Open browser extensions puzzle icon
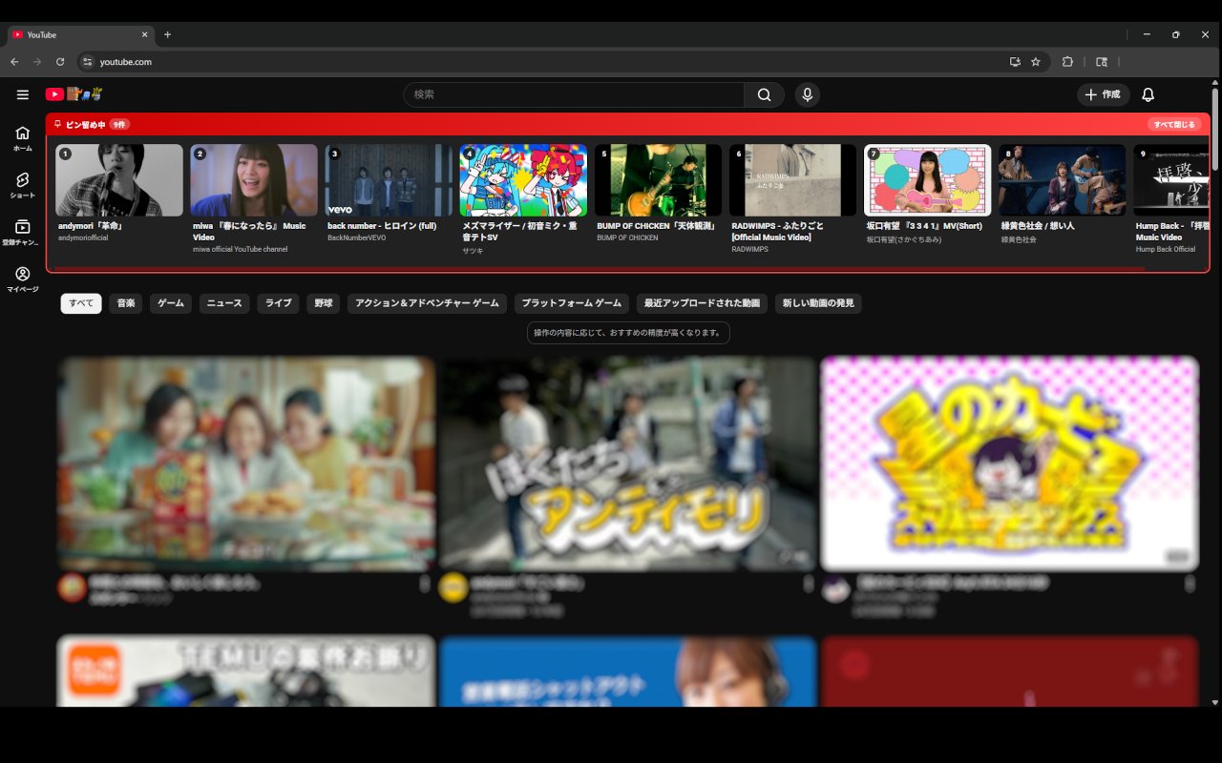The image size is (1222, 763). pos(1067,62)
